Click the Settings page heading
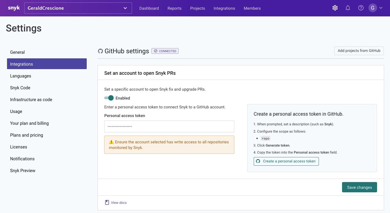Image resolution: width=390 pixels, height=213 pixels. pos(24,28)
